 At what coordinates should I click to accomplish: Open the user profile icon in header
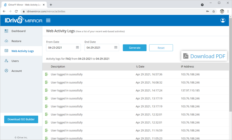point(223,20)
